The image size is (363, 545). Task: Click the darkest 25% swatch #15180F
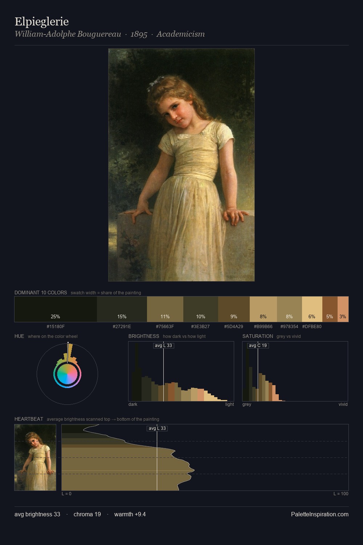[56, 309]
